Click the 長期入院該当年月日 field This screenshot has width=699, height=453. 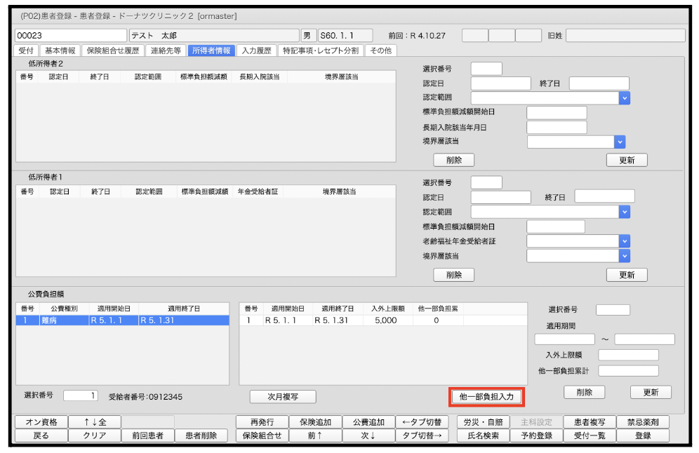tap(557, 127)
